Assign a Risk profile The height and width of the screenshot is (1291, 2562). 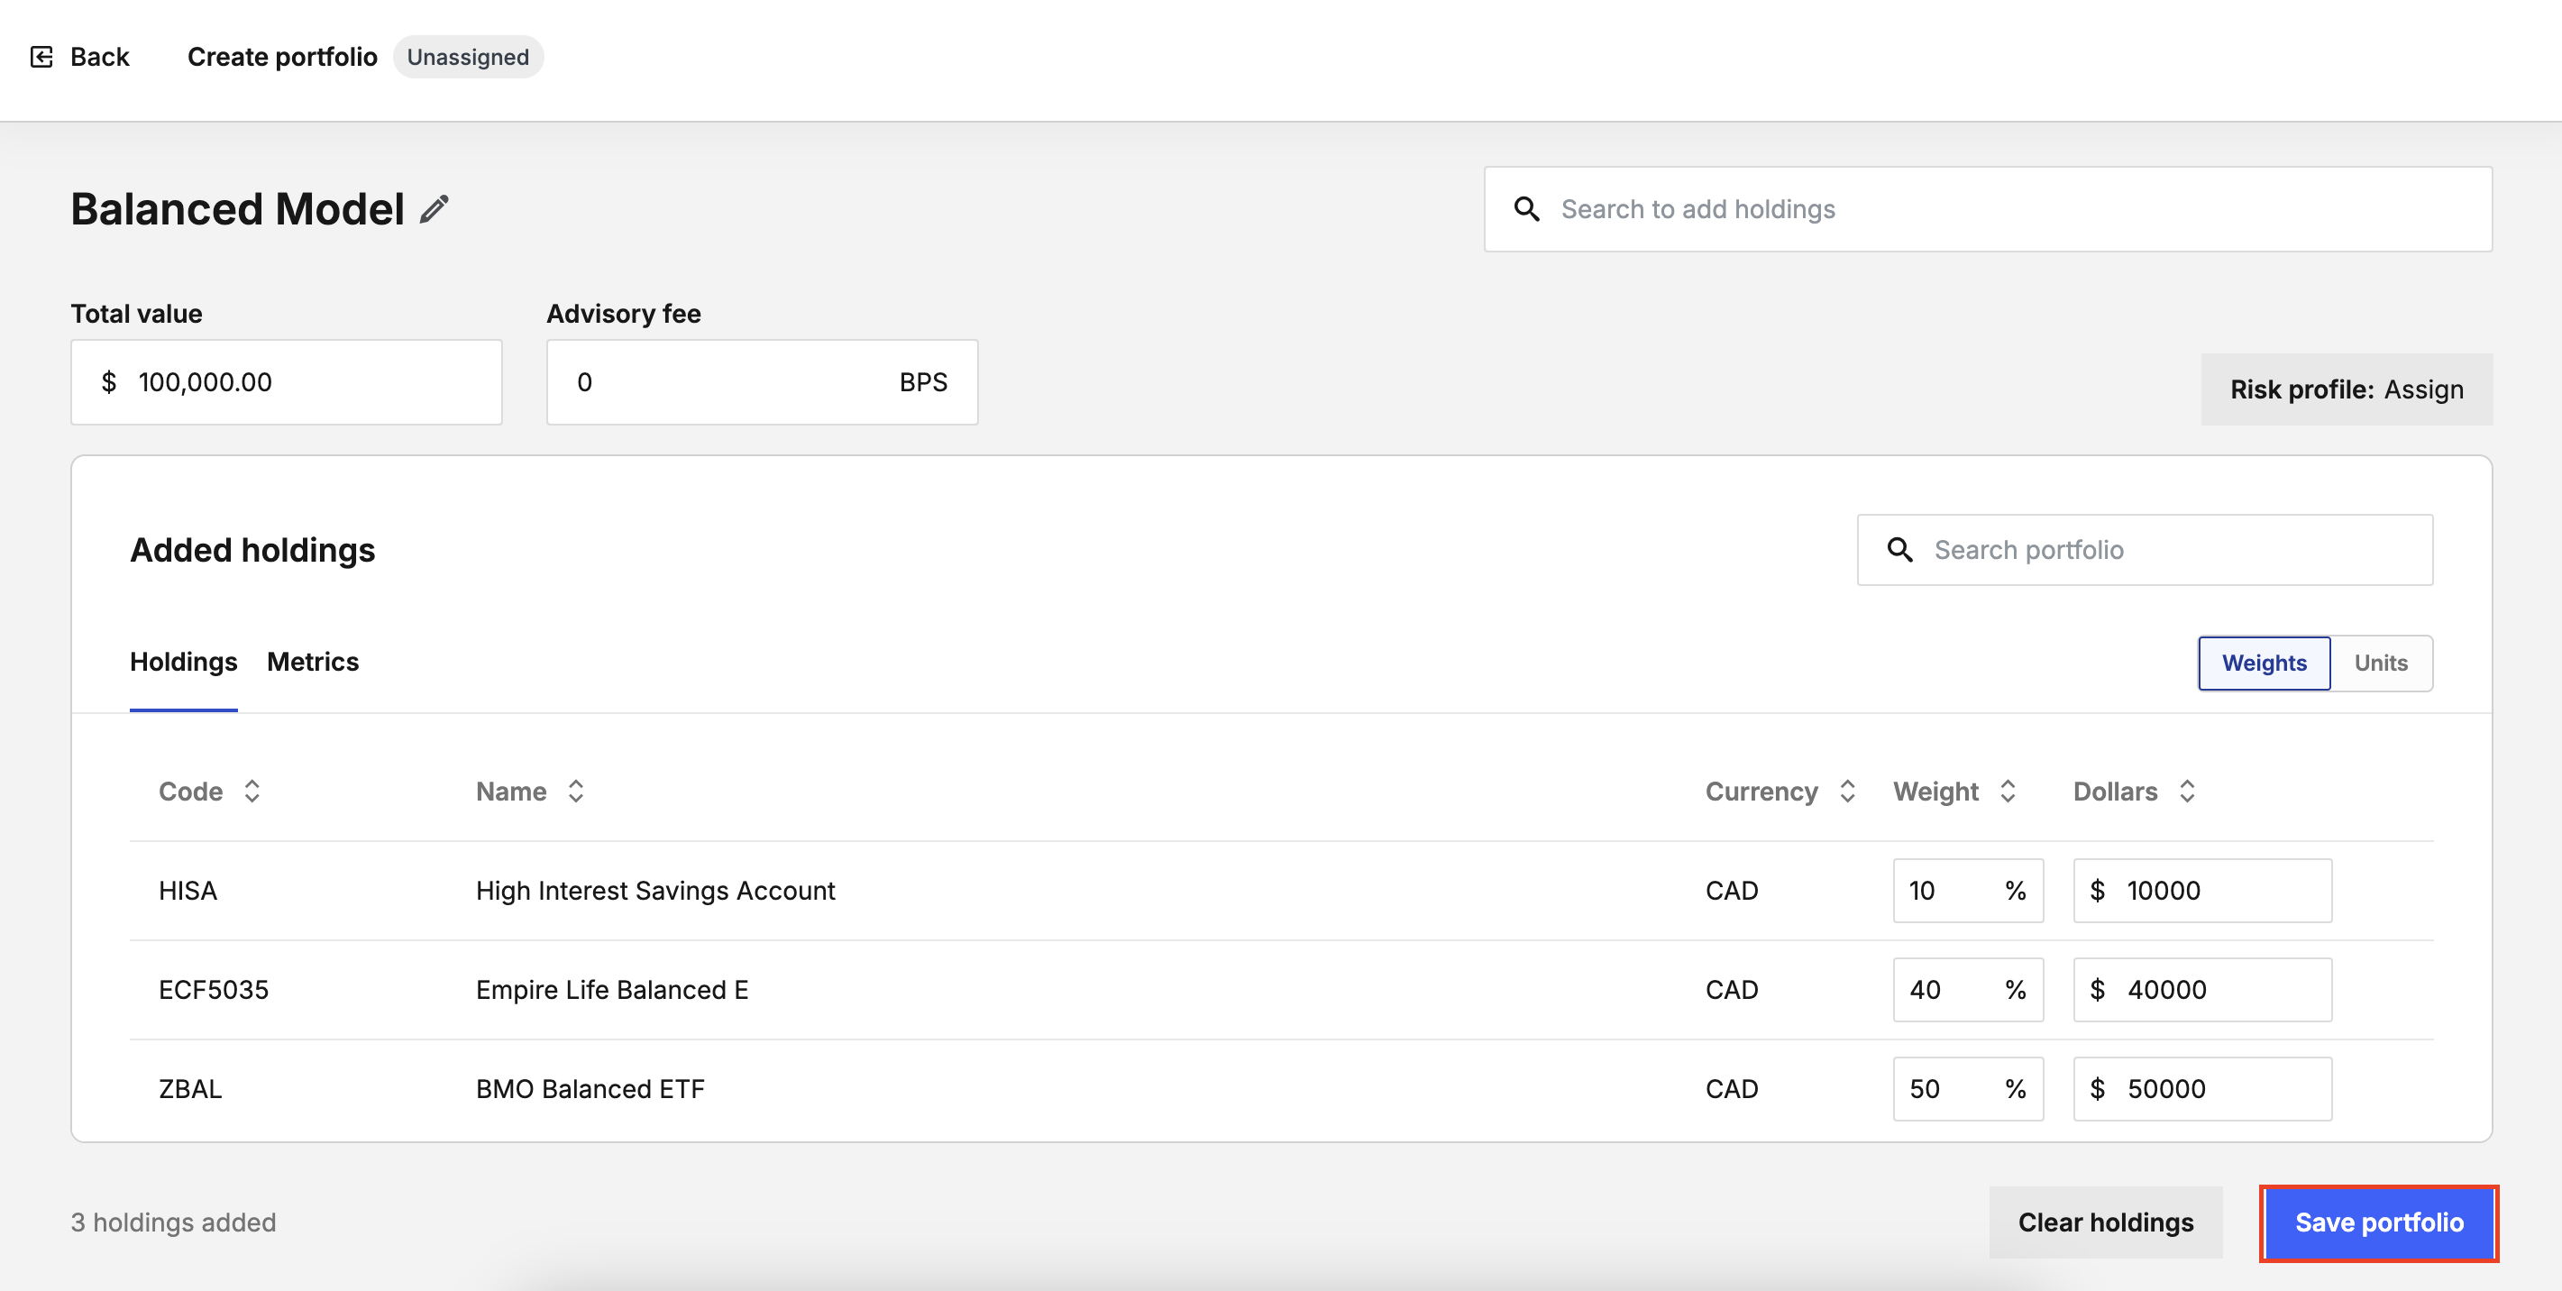point(2347,389)
